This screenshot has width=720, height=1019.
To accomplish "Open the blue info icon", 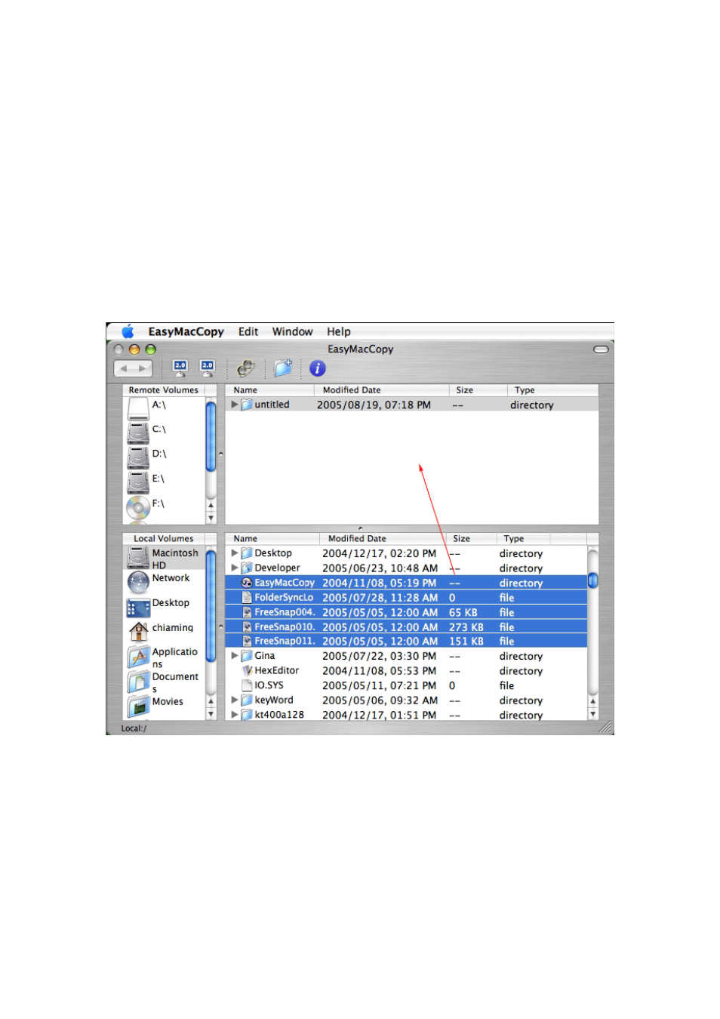I will coord(318,368).
